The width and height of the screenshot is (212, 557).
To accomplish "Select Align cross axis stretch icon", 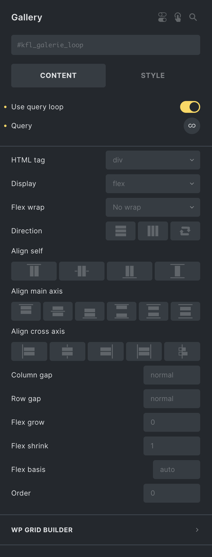I will (x=144, y=351).
